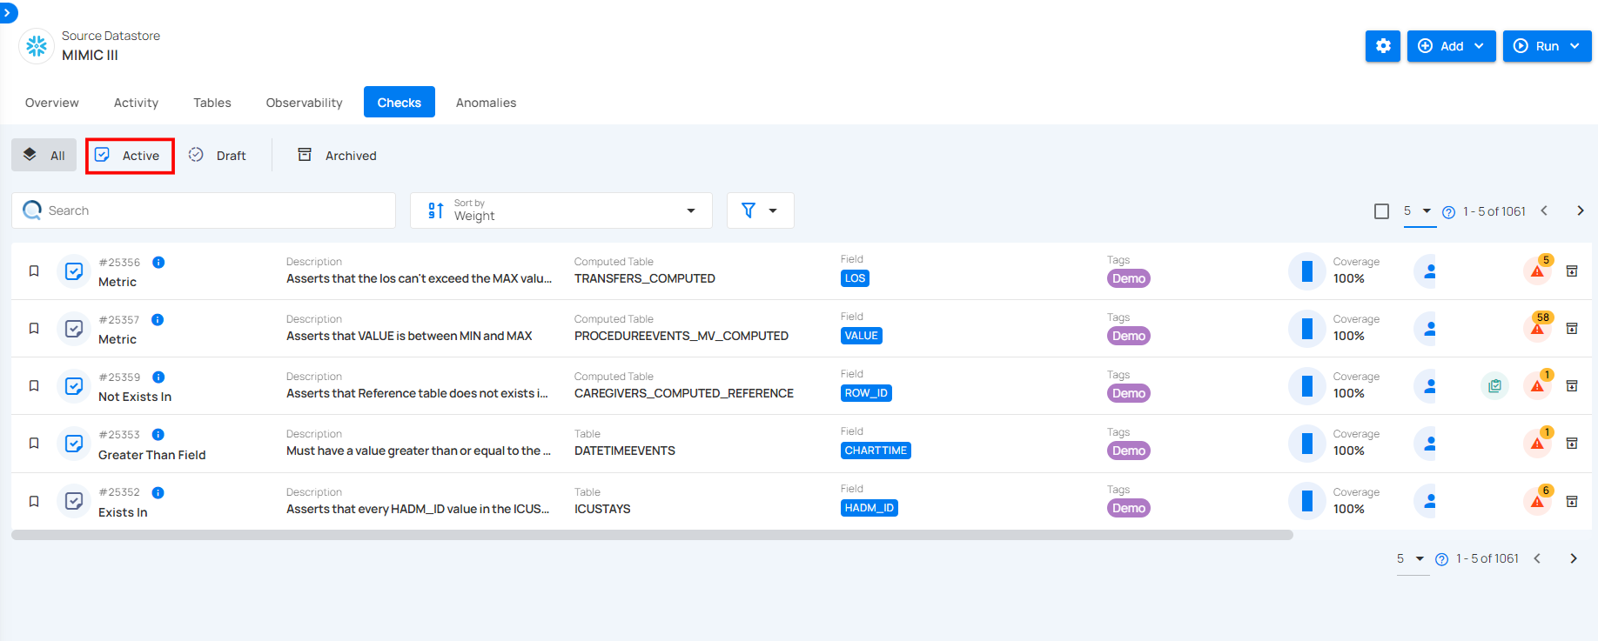1598x641 pixels.
Task: Show Archived checks
Action: point(338,155)
